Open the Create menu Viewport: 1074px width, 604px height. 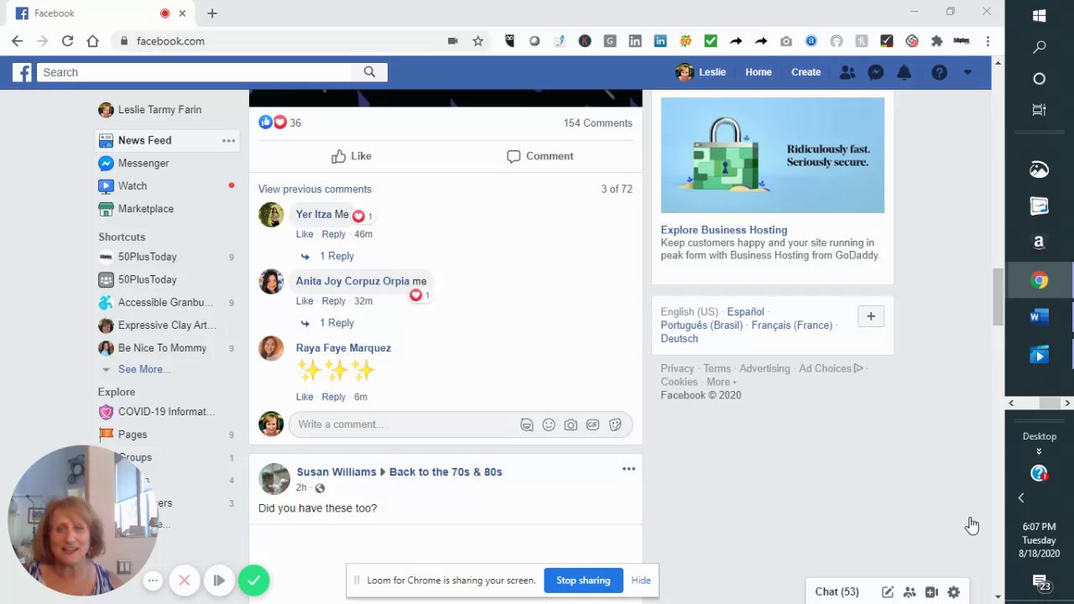tap(805, 72)
